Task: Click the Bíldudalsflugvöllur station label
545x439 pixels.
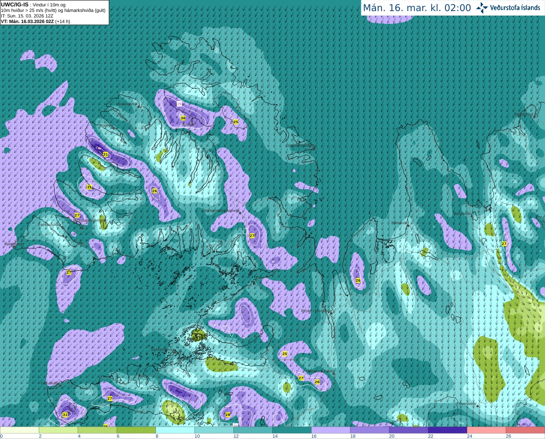Action: tap(89, 220)
